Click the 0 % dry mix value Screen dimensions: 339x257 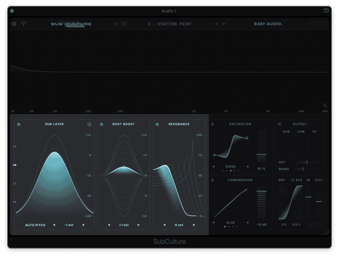(x=284, y=225)
